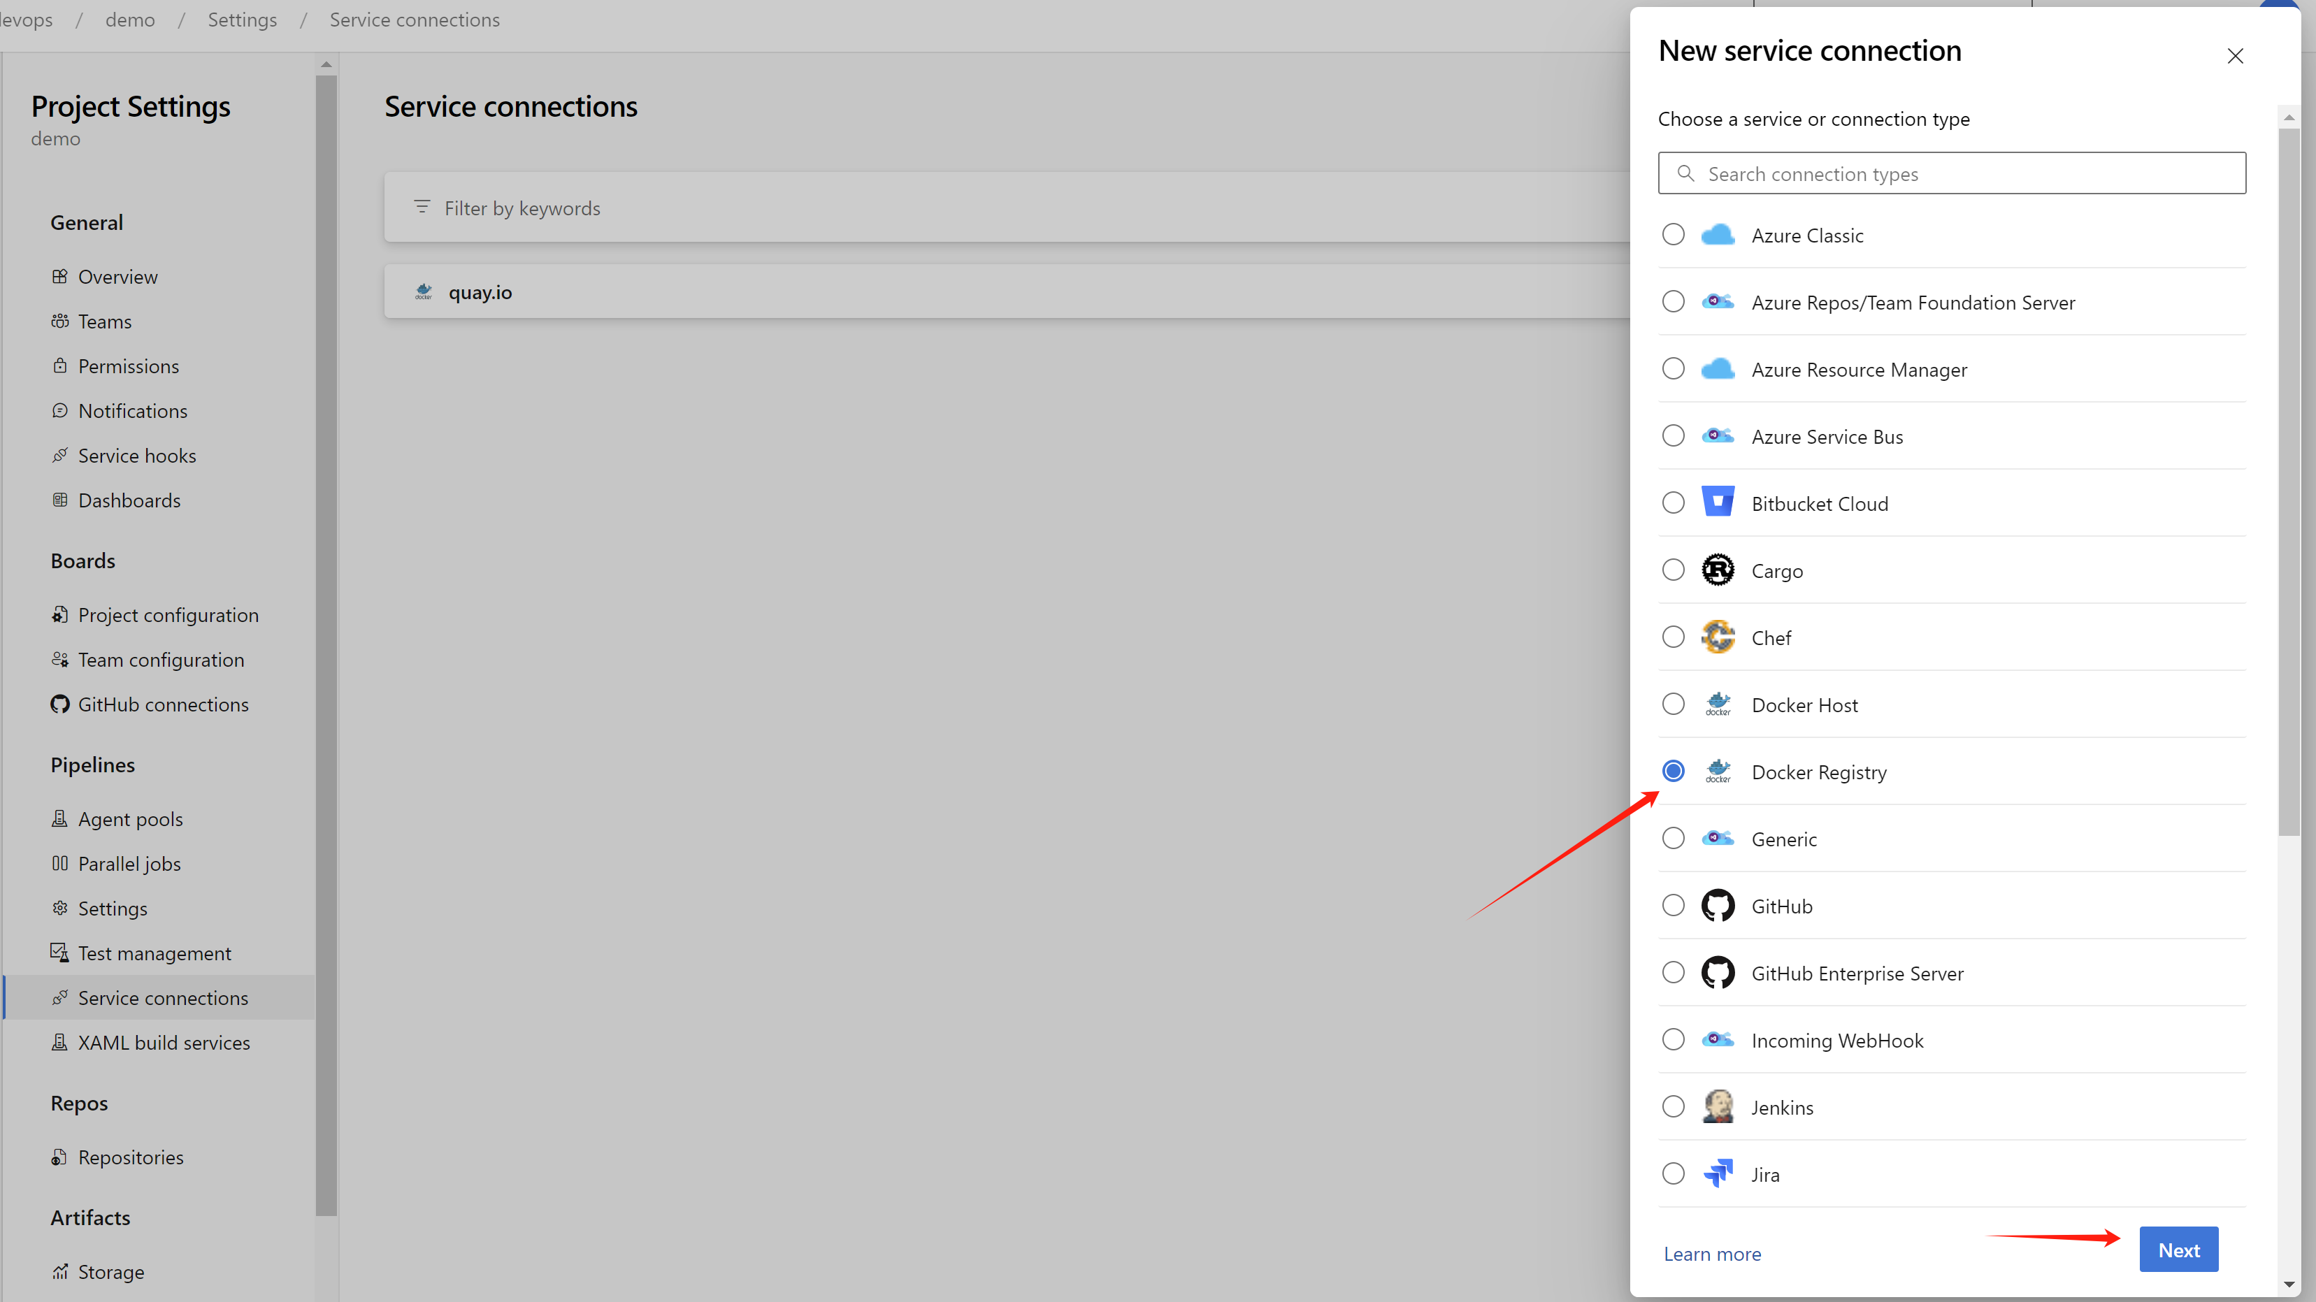The width and height of the screenshot is (2316, 1302).
Task: Click the Docker Host whale icon
Action: [1717, 704]
